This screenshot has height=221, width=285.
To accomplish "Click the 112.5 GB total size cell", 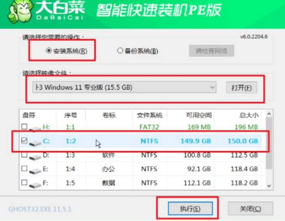I will 244,155.
